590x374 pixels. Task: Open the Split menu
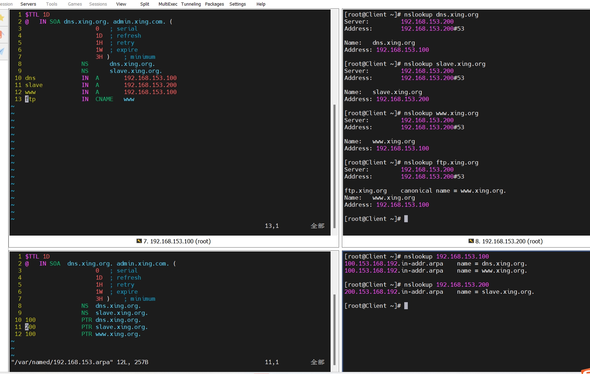click(145, 4)
